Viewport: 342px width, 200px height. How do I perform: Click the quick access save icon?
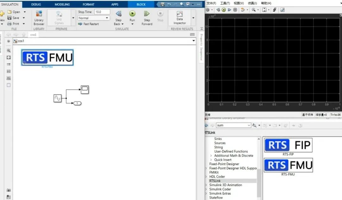162,4
